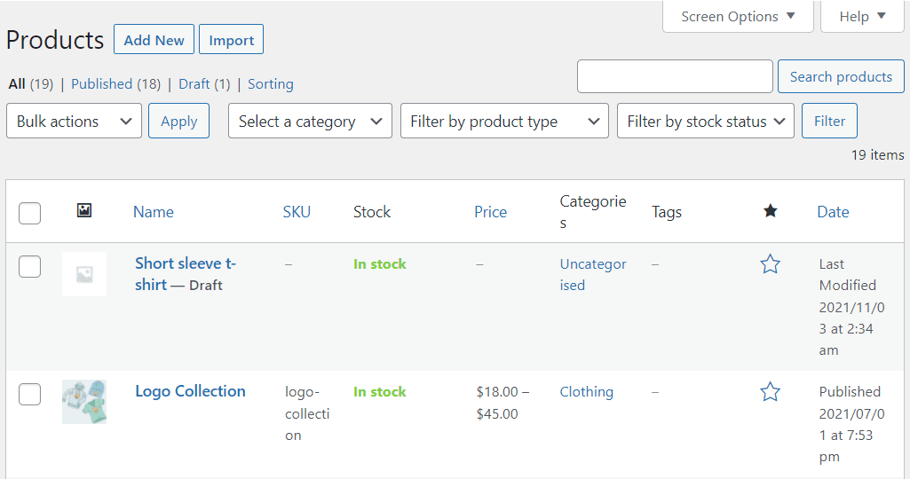Open the Bulk actions dropdown

tap(75, 122)
